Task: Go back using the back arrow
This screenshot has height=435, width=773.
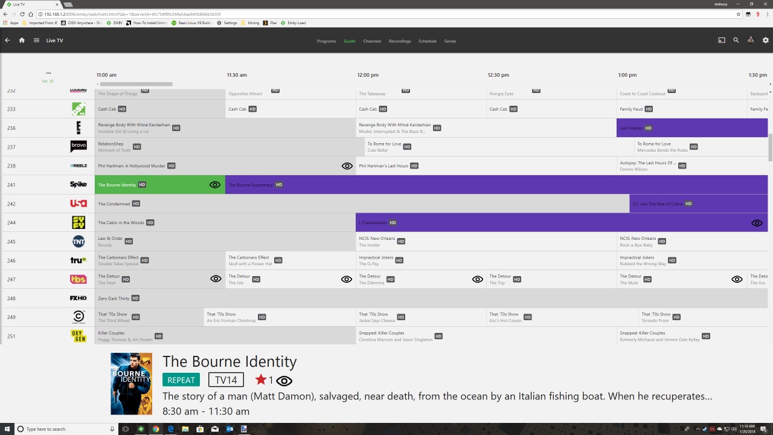Action: (x=7, y=40)
